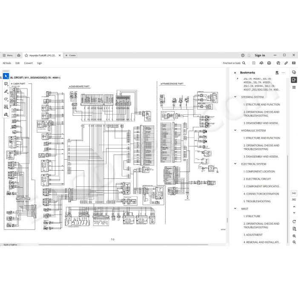Collapse the HYDRAULIC SYSTEM bookmark
Image resolution: width=298 pixels, height=298 pixels.
[x=235, y=130]
